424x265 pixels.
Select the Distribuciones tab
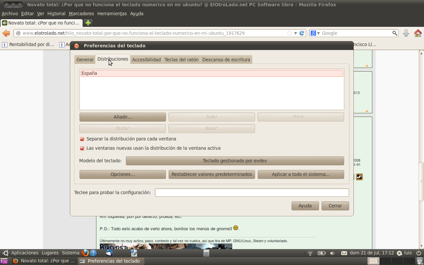113,59
